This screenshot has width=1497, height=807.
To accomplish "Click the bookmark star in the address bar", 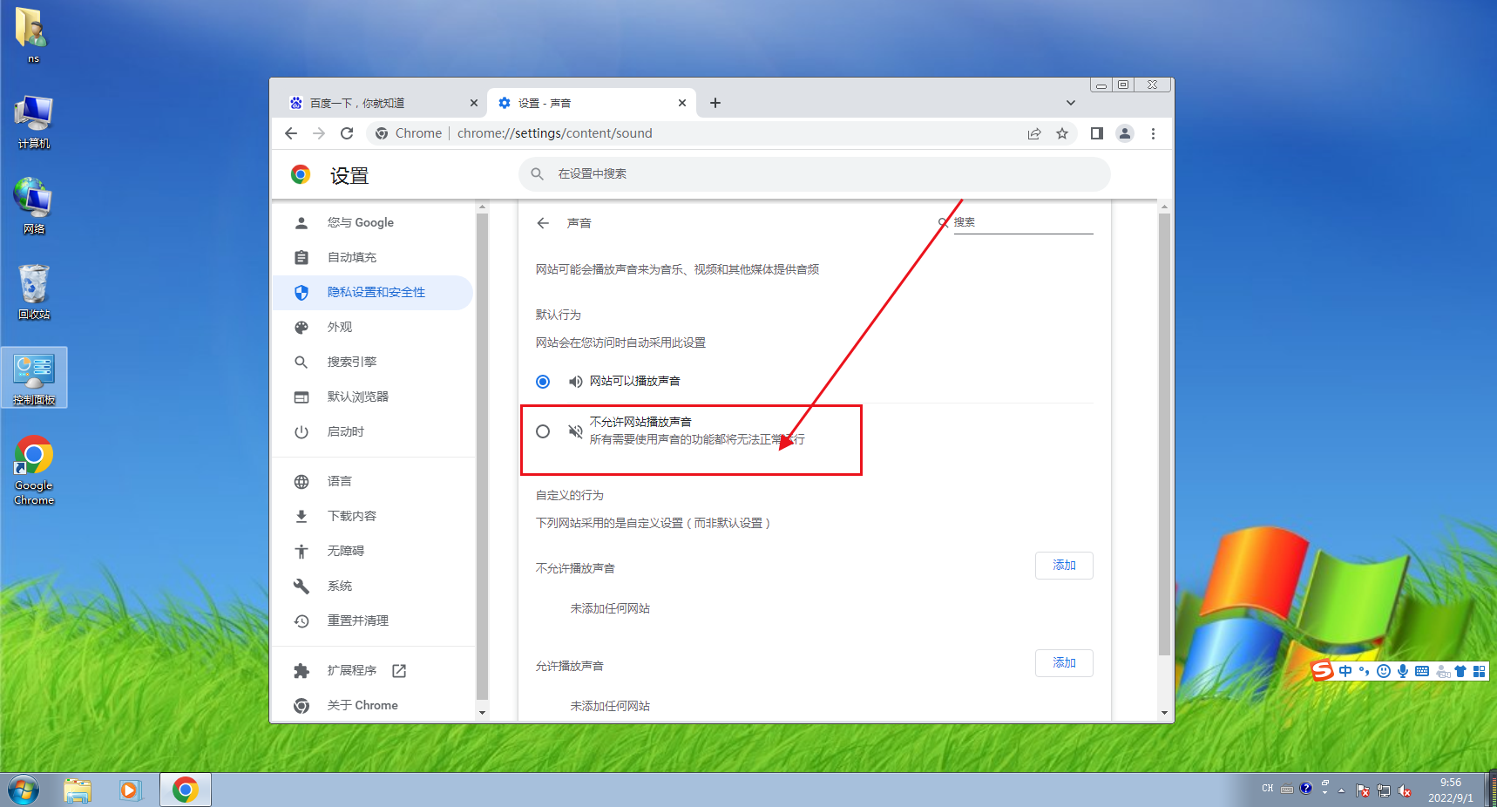I will pyautogui.click(x=1062, y=133).
